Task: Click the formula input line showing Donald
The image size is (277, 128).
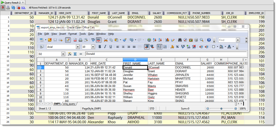Action: click(x=166, y=54)
